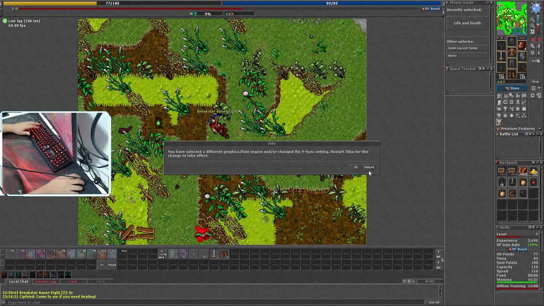The height and width of the screenshot is (306, 544).
Task: Click the sword weapon slot
Action: (501, 56)
